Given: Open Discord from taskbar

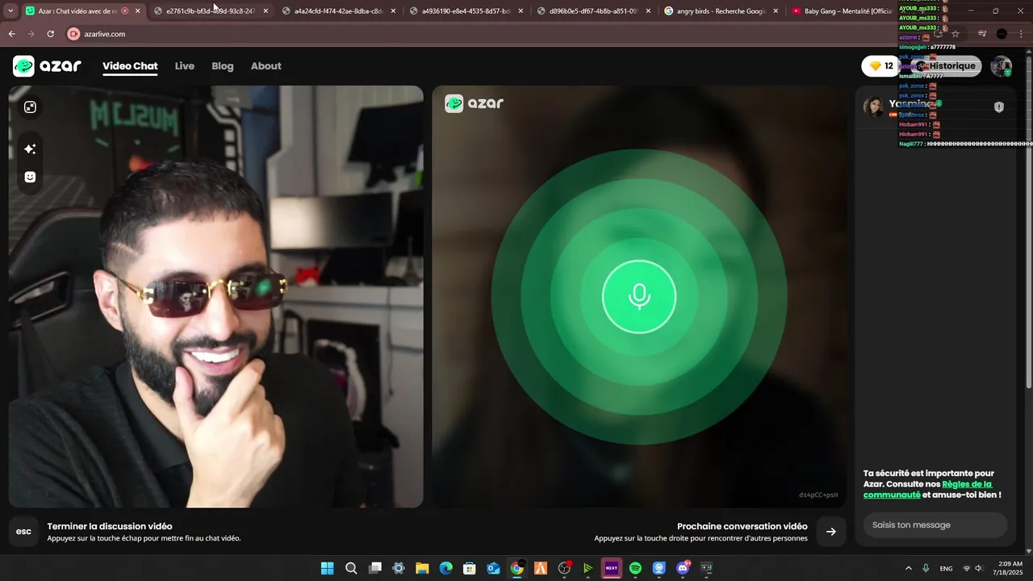Looking at the screenshot, I should point(683,568).
